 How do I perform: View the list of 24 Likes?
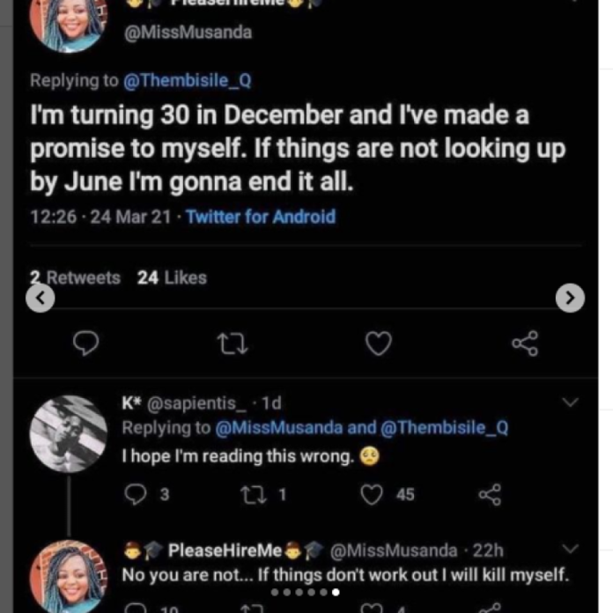pos(172,277)
